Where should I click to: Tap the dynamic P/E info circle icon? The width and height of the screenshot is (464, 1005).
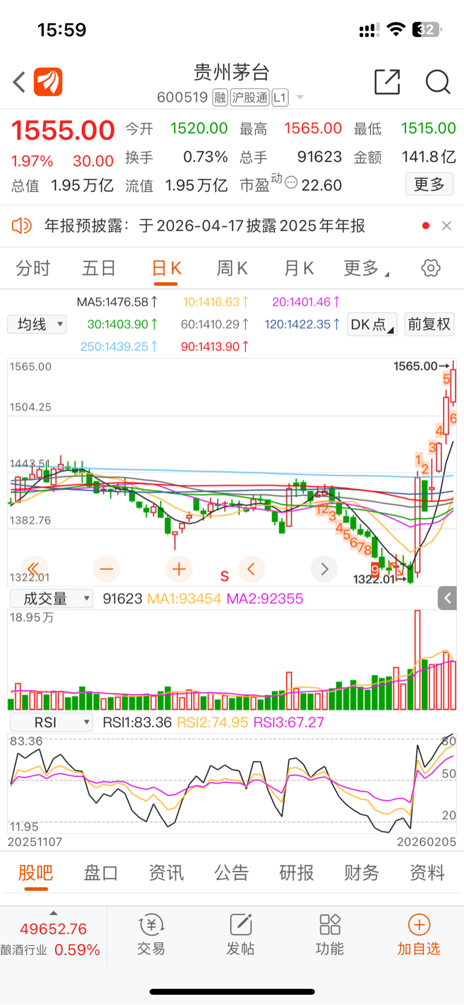click(x=291, y=183)
